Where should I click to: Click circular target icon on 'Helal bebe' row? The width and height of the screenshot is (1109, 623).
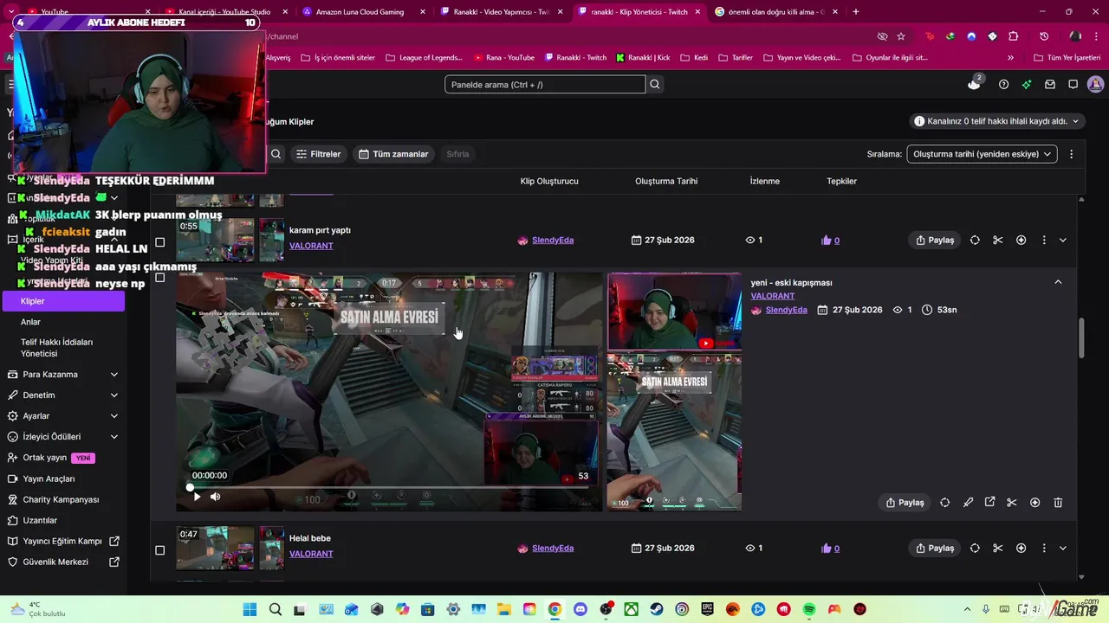[975, 548]
